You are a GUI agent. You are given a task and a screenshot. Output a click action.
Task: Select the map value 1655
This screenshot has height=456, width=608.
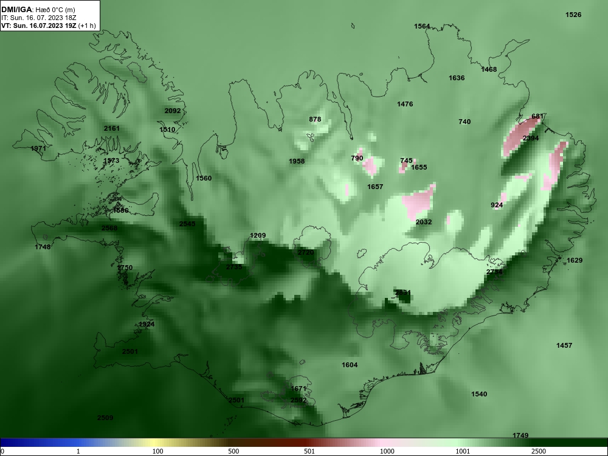click(419, 167)
